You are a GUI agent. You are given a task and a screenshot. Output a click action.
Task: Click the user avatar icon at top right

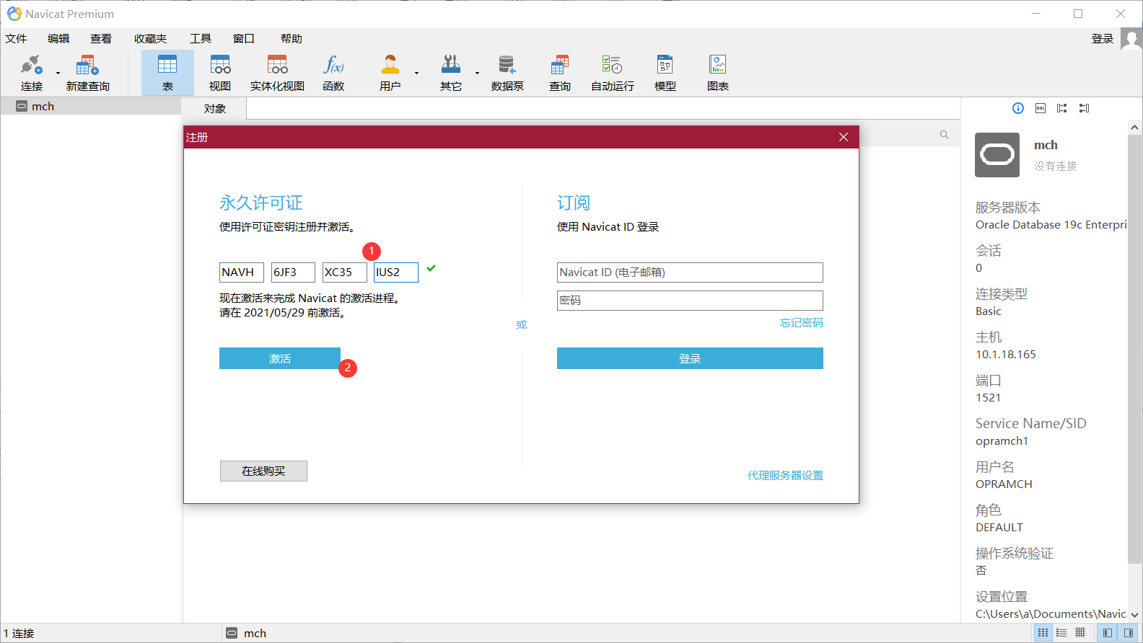1131,39
